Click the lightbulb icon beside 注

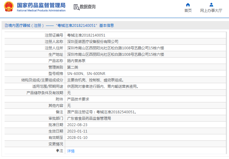tap(57, 151)
